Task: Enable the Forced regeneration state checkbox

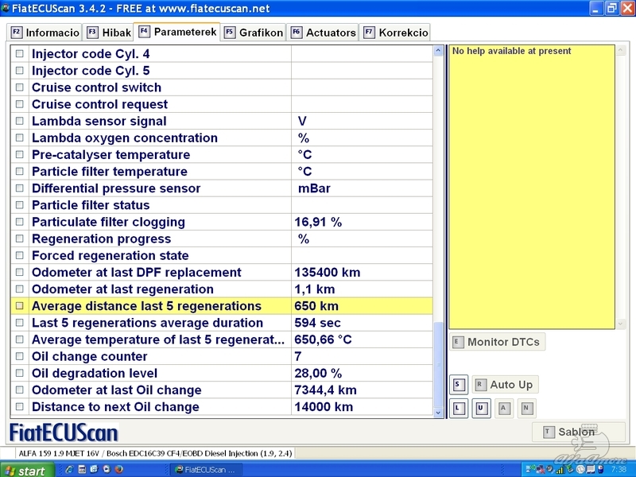Action: [x=19, y=255]
